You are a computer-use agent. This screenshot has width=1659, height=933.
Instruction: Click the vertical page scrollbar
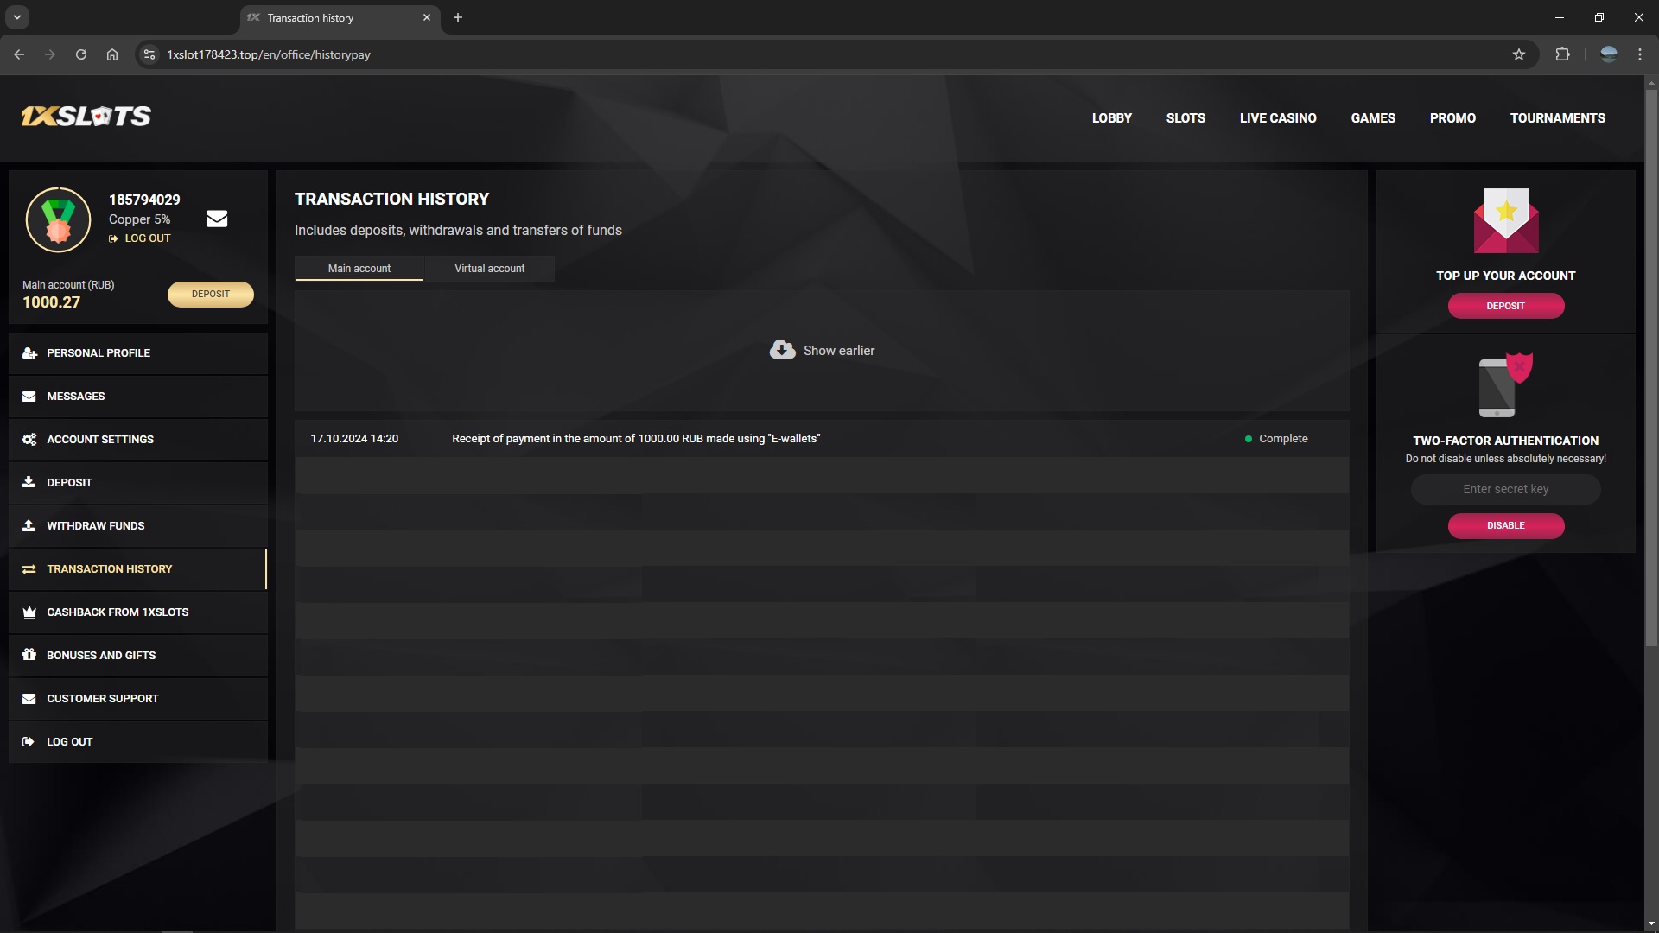[x=1651, y=363]
